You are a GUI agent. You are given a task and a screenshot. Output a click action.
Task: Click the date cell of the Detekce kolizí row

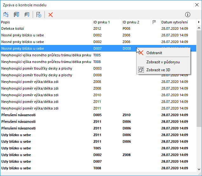[x=175, y=28]
